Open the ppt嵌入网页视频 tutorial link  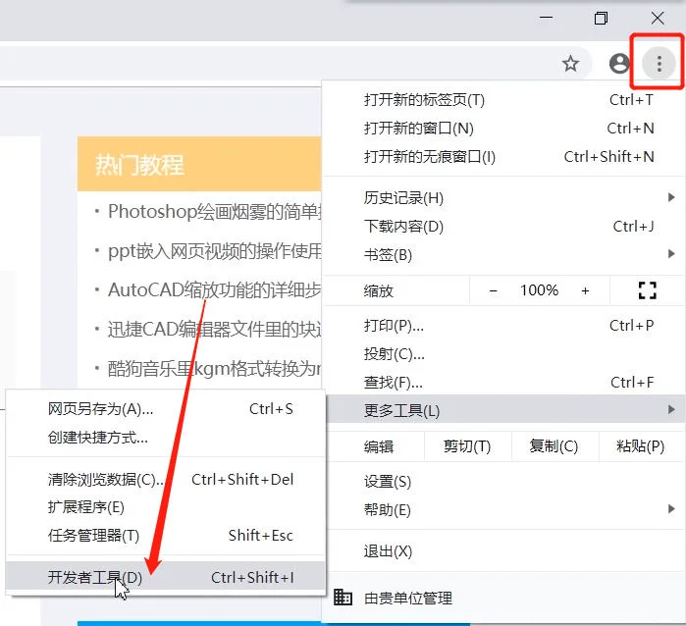click(x=214, y=251)
